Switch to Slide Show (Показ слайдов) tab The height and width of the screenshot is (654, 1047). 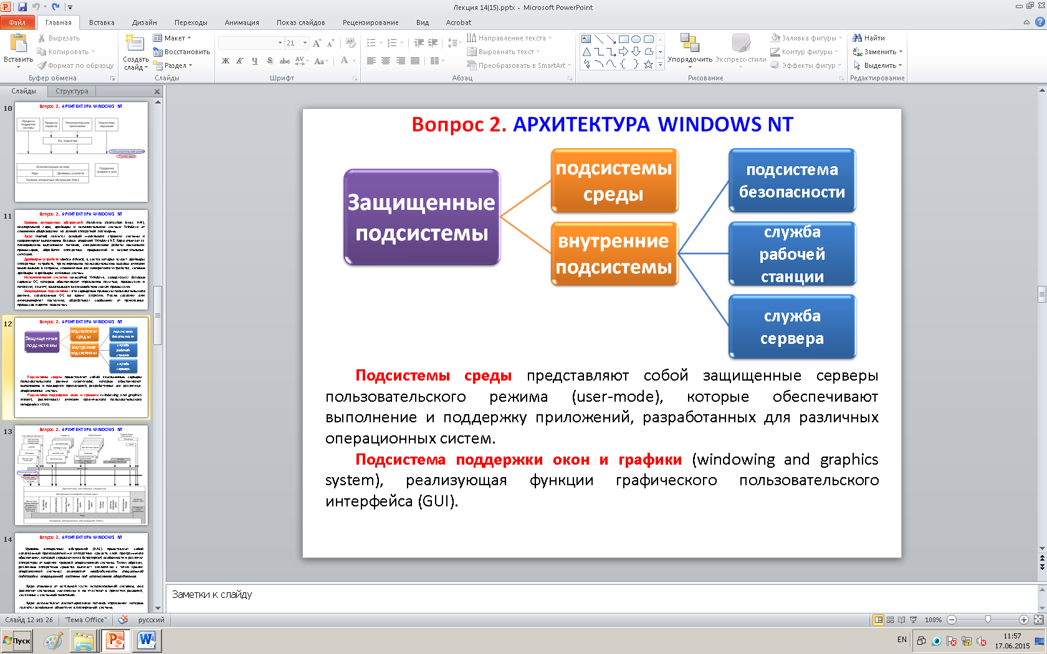(x=301, y=22)
